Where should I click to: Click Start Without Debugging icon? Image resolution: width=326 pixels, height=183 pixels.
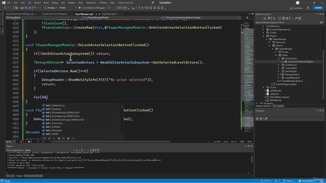[109, 8]
